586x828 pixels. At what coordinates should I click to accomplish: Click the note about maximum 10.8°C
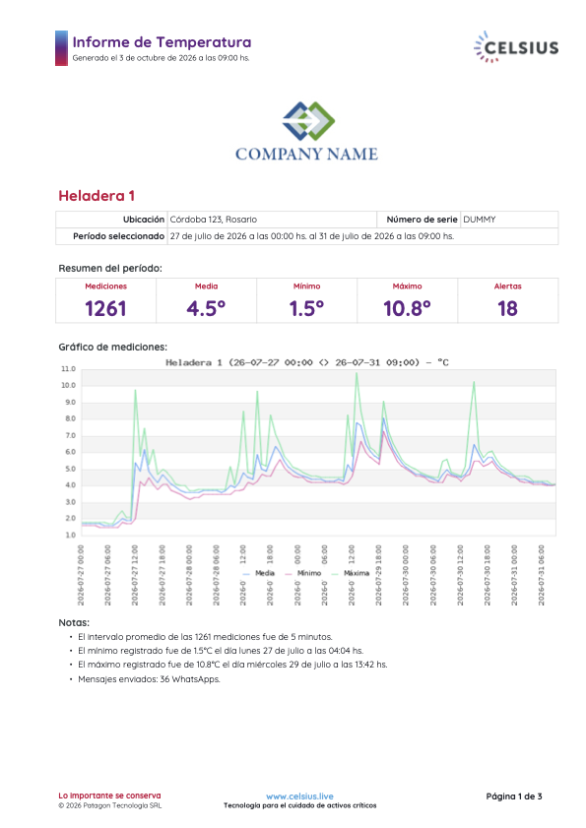coord(232,665)
